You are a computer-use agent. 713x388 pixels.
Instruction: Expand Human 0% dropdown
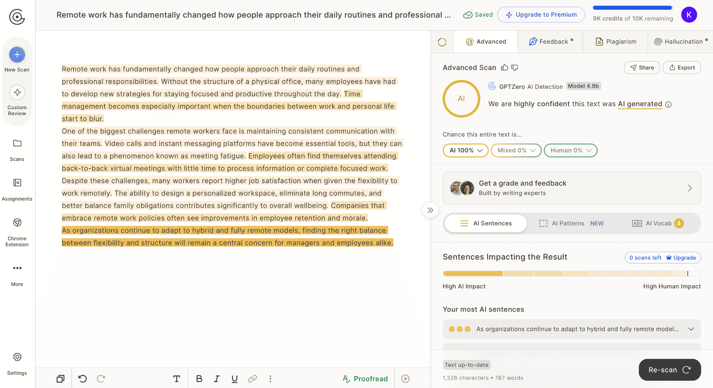571,150
